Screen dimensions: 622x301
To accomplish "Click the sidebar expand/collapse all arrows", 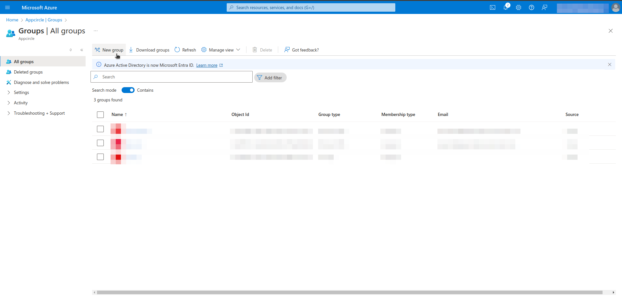I will coord(71,50).
